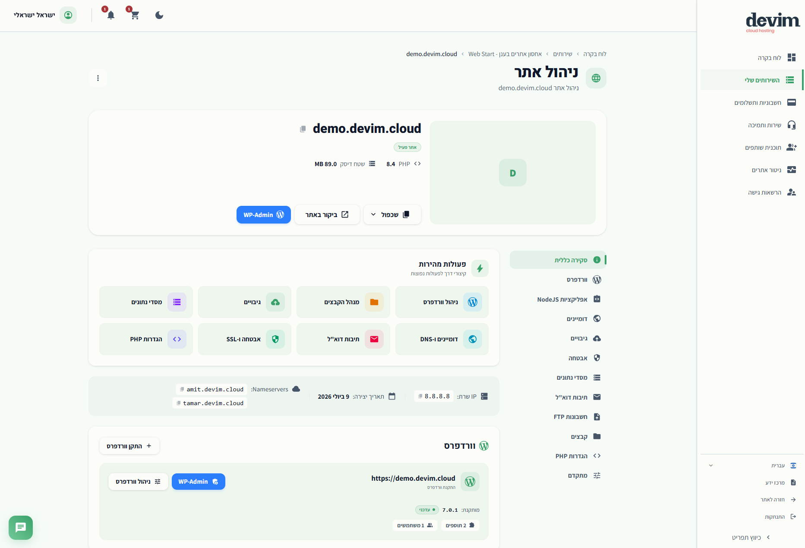Open user account avatar icon

pos(68,15)
